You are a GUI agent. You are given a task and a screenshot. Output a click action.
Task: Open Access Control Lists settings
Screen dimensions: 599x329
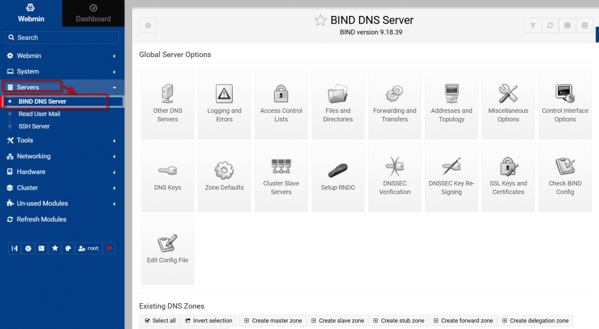click(x=281, y=104)
